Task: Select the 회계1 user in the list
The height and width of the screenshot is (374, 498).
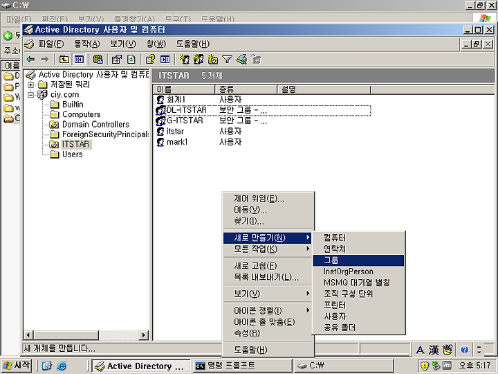Action: pos(176,100)
